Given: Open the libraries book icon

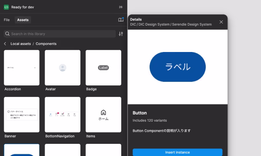Looking at the screenshot, I should (121, 20).
